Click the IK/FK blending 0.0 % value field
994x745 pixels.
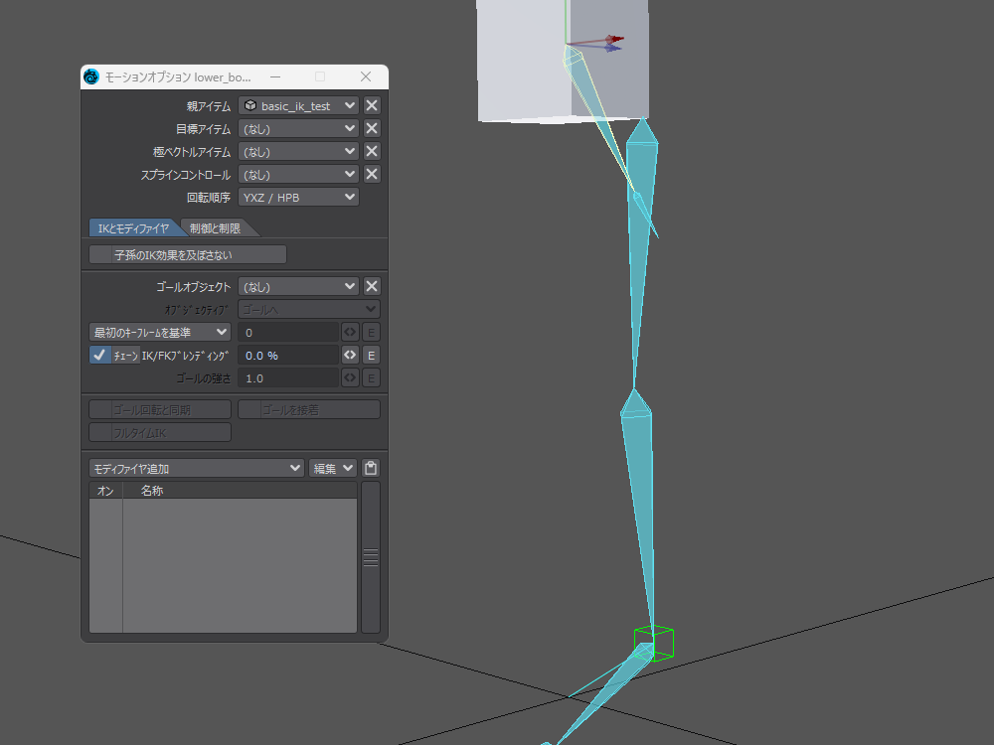pos(287,355)
